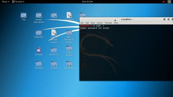The image size is (173, 97).
Task: Open the vmware-uninstall-tools.pl file
Action: [54, 33]
